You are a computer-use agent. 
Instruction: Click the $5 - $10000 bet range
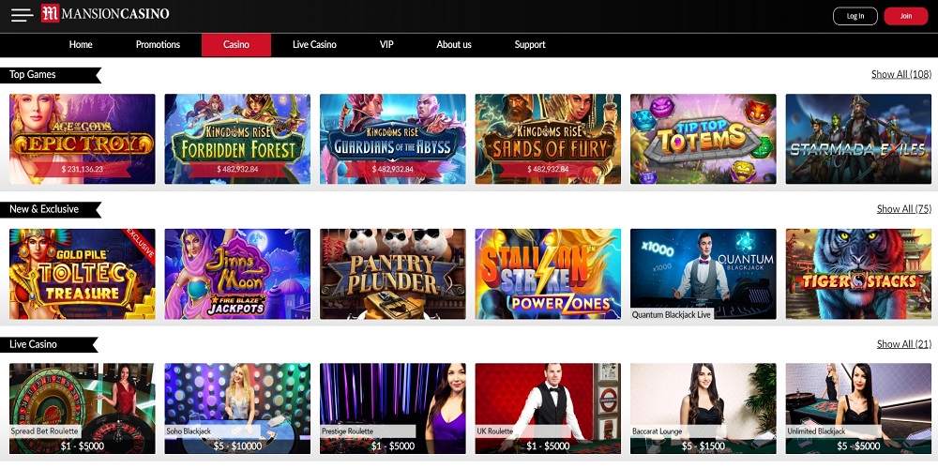[237, 446]
